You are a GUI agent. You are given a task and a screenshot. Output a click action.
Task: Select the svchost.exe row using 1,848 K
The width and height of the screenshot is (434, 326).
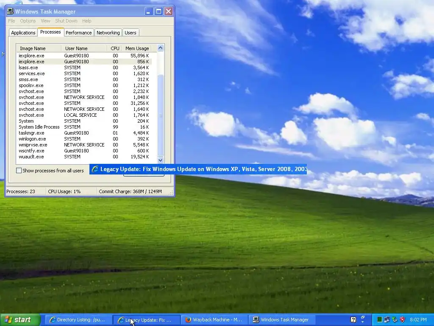(84, 97)
